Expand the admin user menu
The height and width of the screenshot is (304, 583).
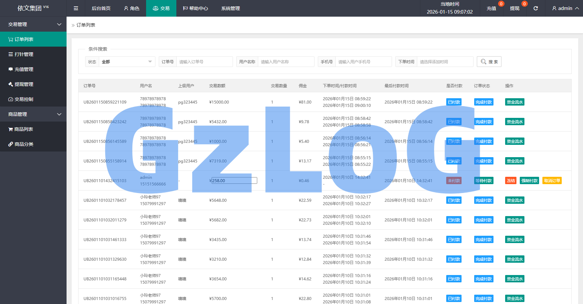click(565, 8)
